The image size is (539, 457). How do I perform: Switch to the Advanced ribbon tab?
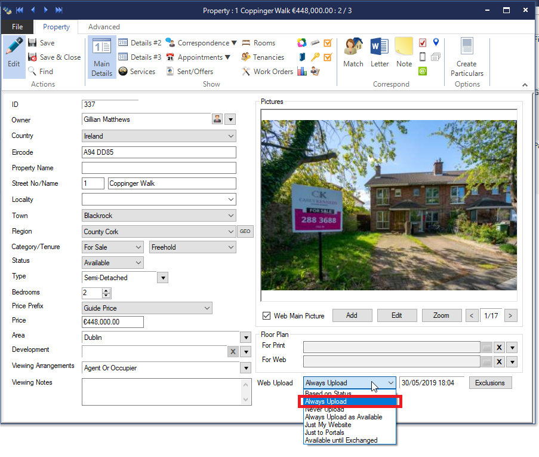pos(104,27)
